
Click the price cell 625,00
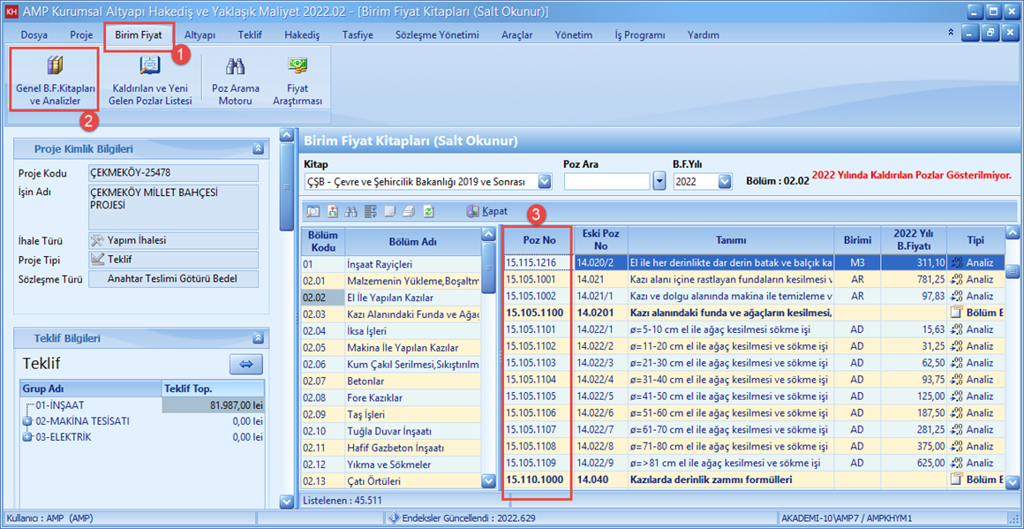click(914, 463)
